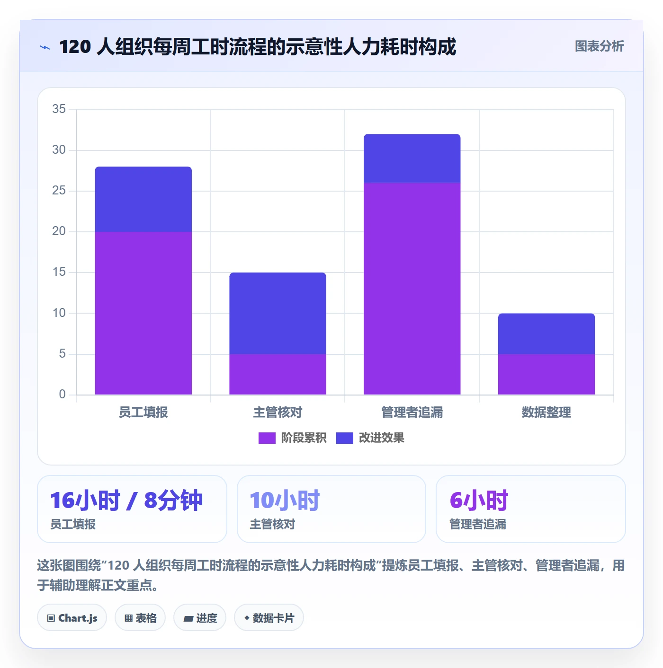Select the 表格 tag
Screen dimensions: 663x668
click(140, 618)
